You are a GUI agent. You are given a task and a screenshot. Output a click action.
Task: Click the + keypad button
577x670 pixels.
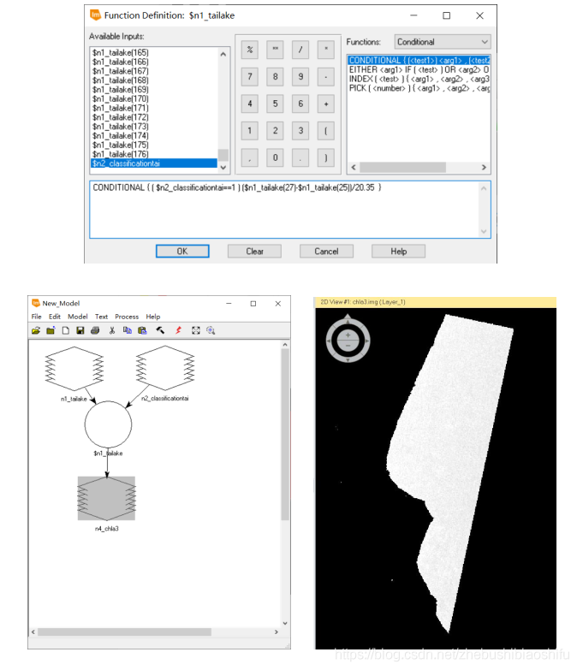click(x=326, y=104)
